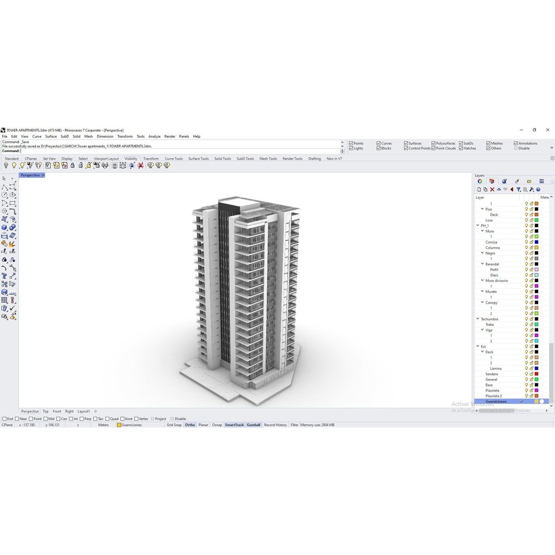The height and width of the screenshot is (555, 555).
Task: Select the Circle tool in left sidebar
Action: [4, 195]
